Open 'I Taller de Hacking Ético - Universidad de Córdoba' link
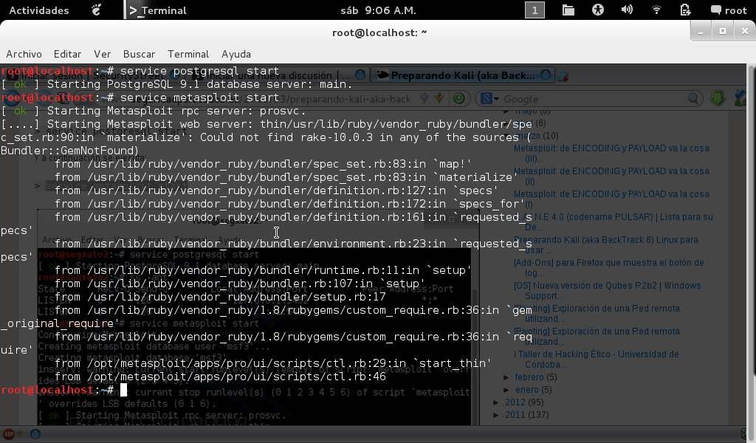 point(596,359)
